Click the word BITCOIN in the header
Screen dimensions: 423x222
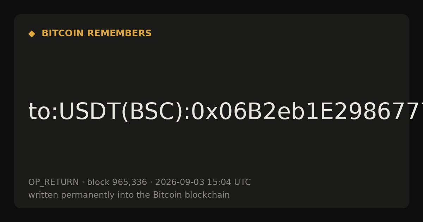63,33
